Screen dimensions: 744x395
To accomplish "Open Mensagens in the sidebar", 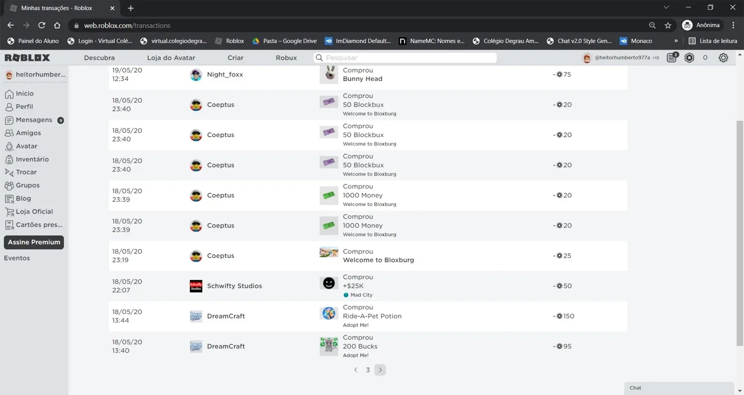I will coord(34,120).
